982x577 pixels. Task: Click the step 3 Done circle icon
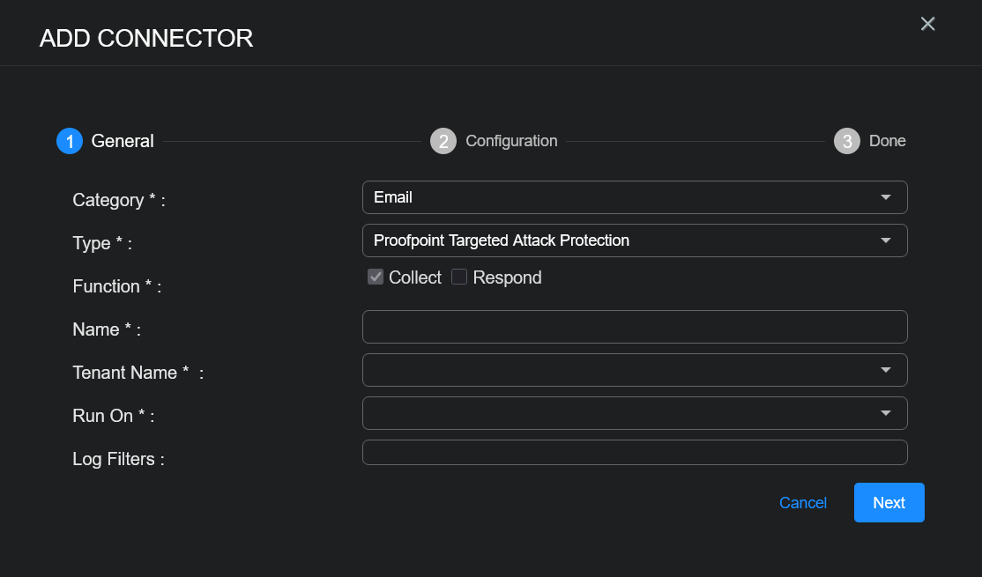pos(847,141)
